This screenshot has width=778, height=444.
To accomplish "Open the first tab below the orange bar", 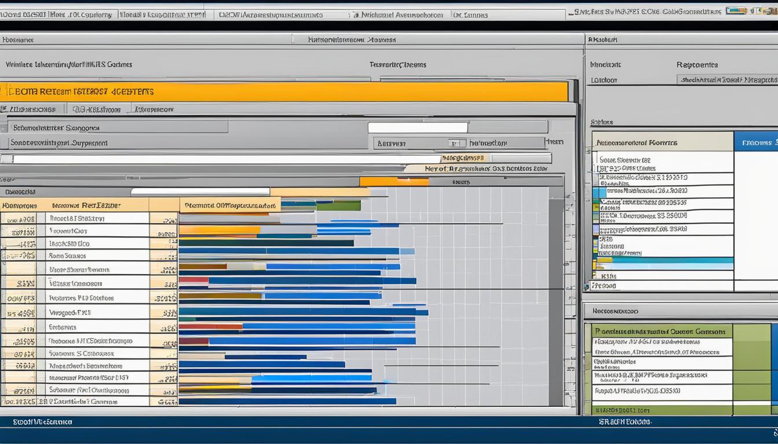I will click(x=33, y=109).
